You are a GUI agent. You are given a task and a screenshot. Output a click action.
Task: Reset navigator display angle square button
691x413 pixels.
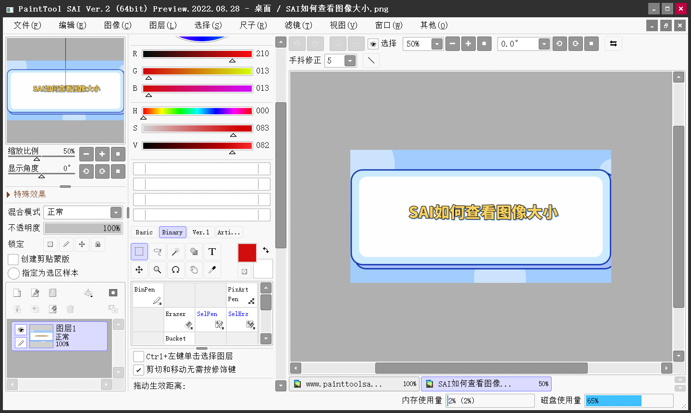point(118,171)
